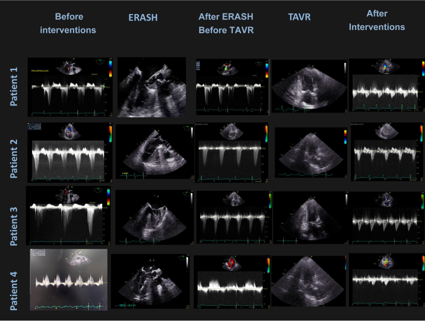Click the "TAVR" column heading
The height and width of the screenshot is (321, 425).
(x=299, y=17)
